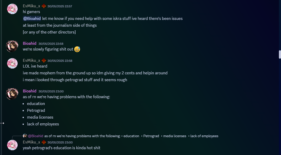Click the chat scrollbar thumb
Image resolution: width=281 pixels, height=155 pixels.
pos(280,54)
